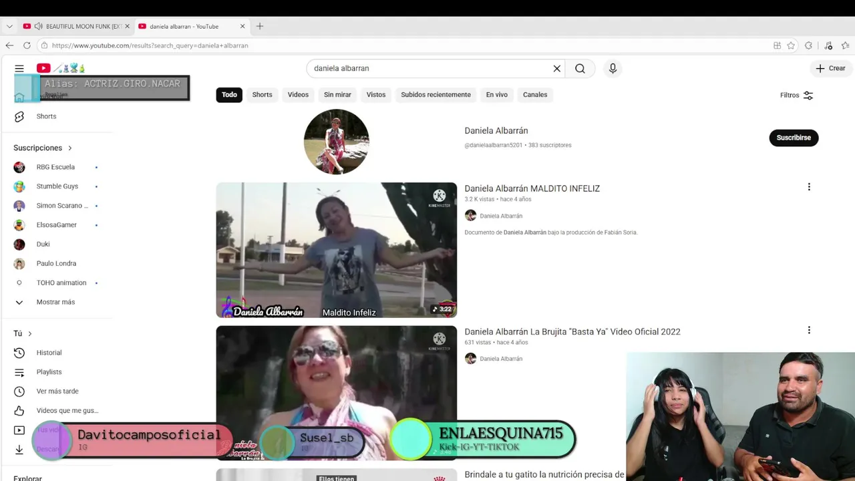Open Historial clock icon in sidebar

[19, 353]
